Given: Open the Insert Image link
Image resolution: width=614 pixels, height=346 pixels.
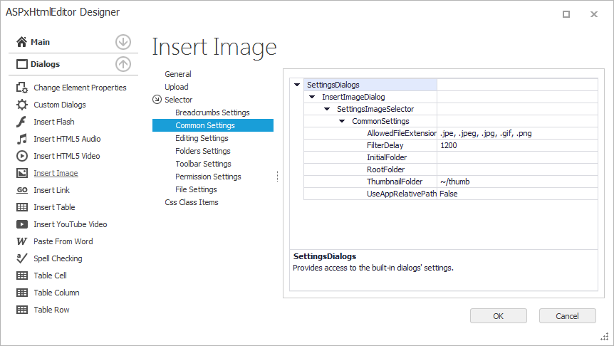Looking at the screenshot, I should pos(56,173).
